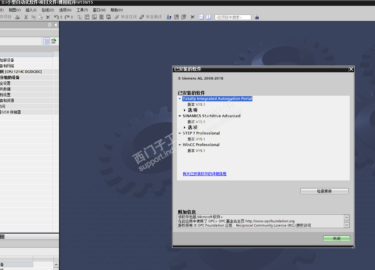Click the tree export view icon

coord(54,41)
